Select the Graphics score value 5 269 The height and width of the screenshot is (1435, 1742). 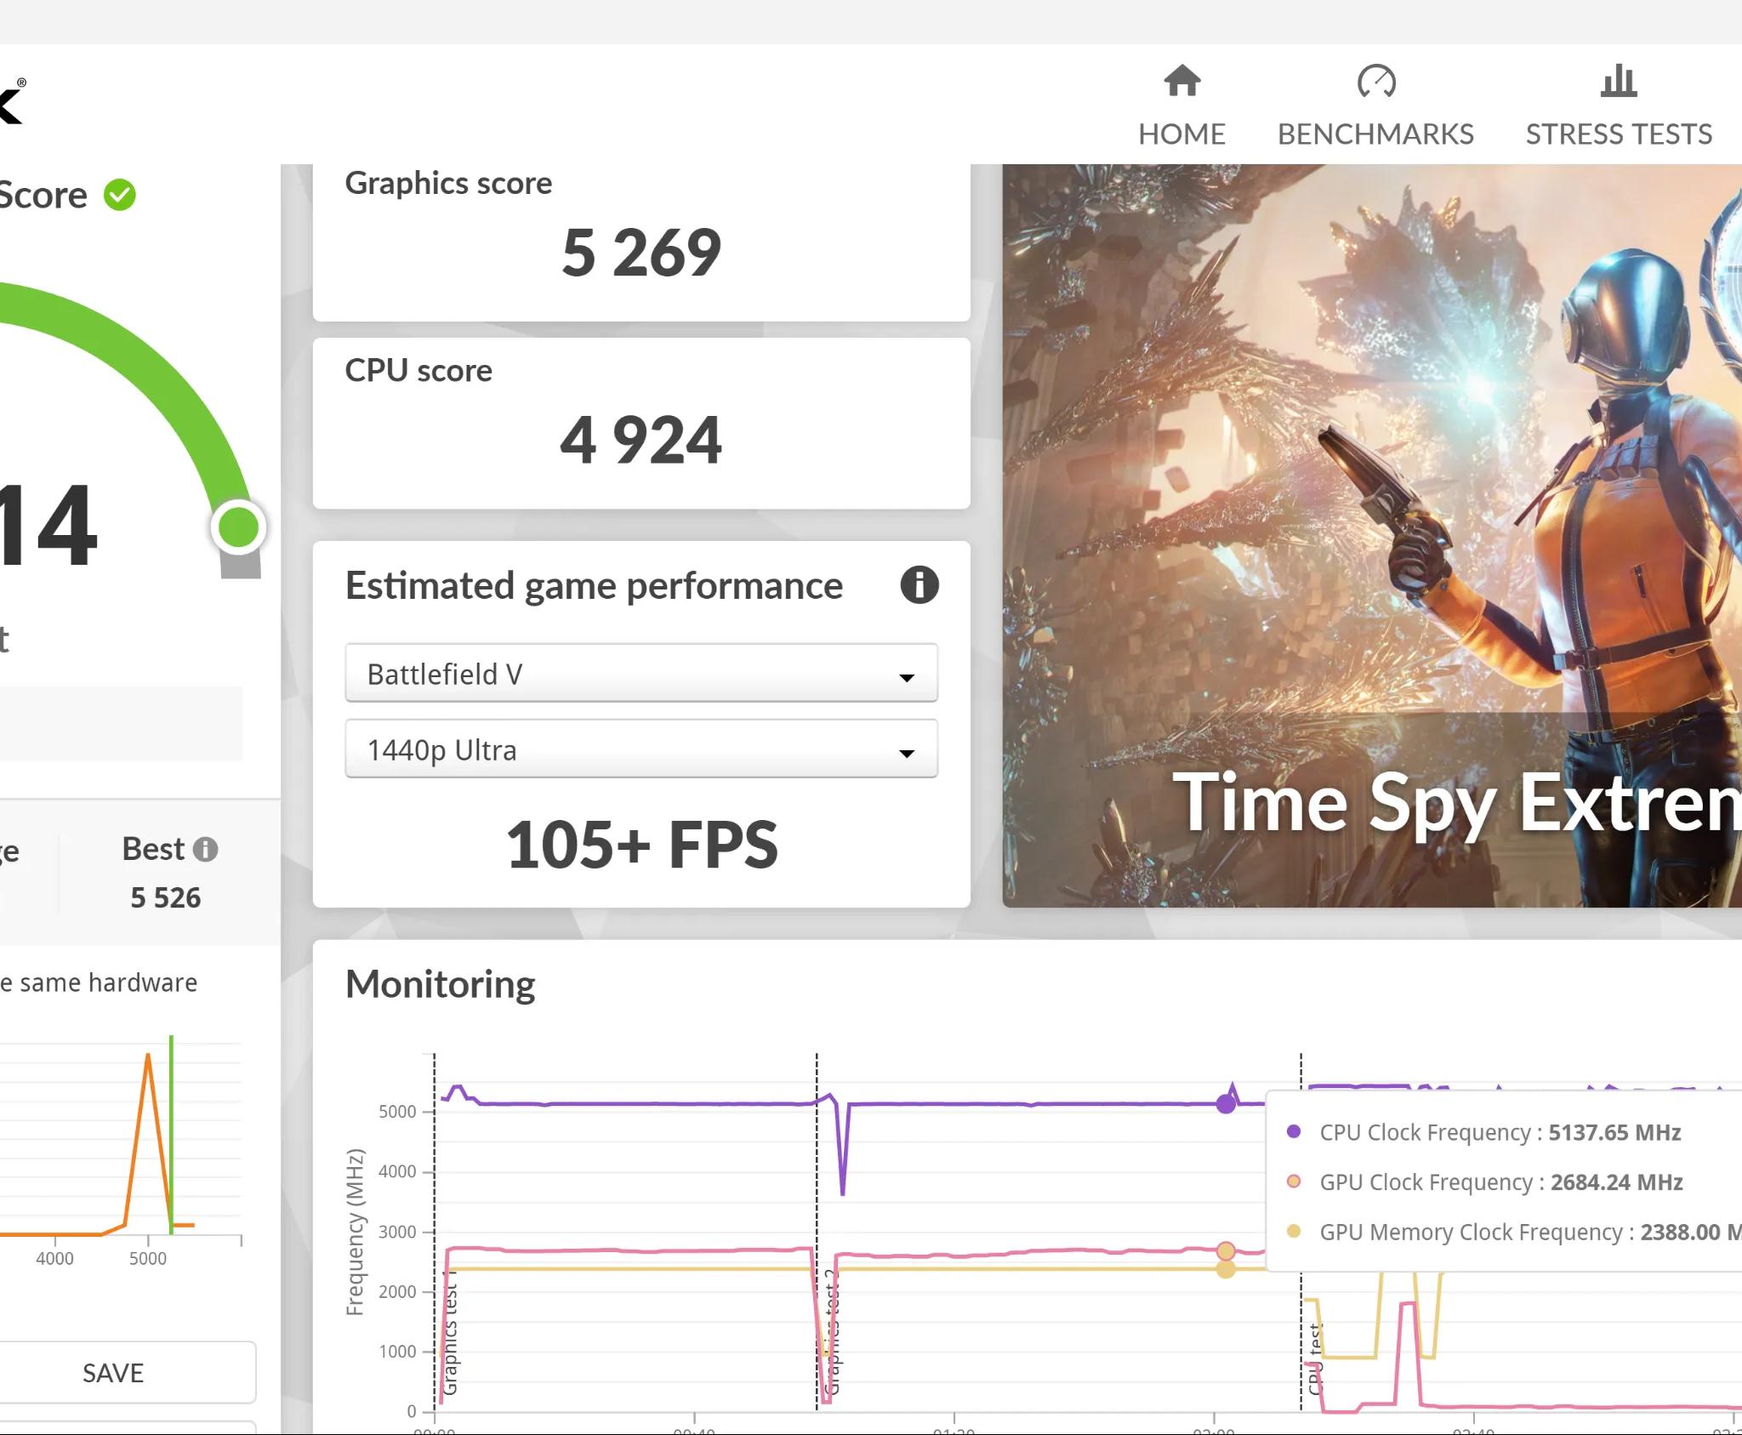click(641, 253)
